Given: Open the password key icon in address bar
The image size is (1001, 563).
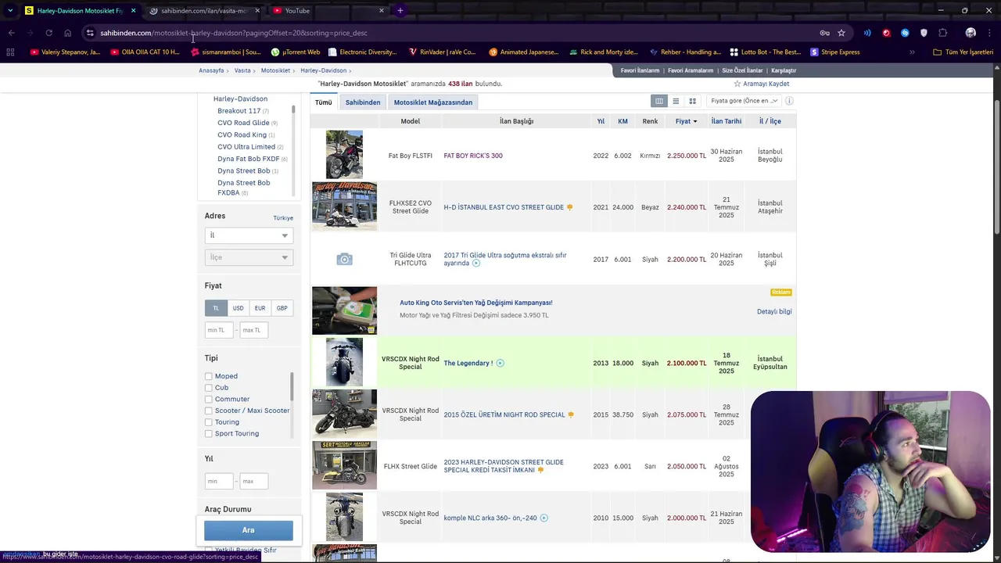Looking at the screenshot, I should coord(824,33).
